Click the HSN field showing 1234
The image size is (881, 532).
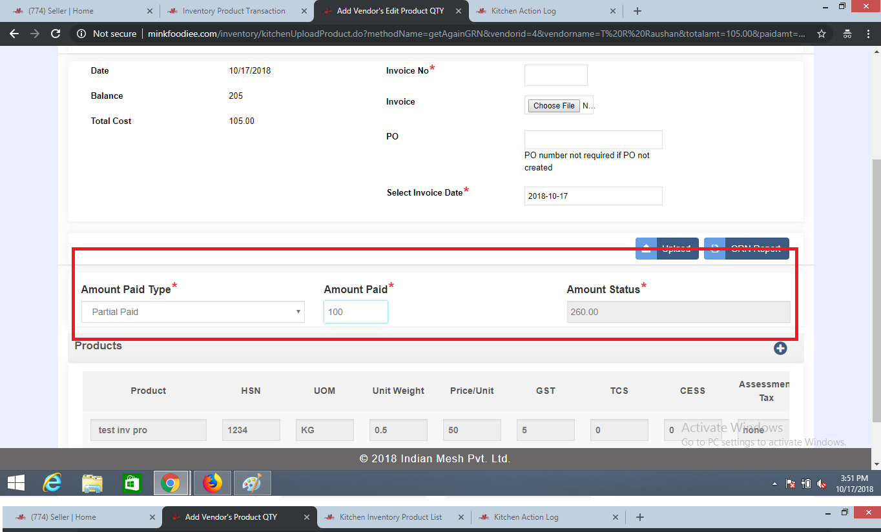click(251, 430)
